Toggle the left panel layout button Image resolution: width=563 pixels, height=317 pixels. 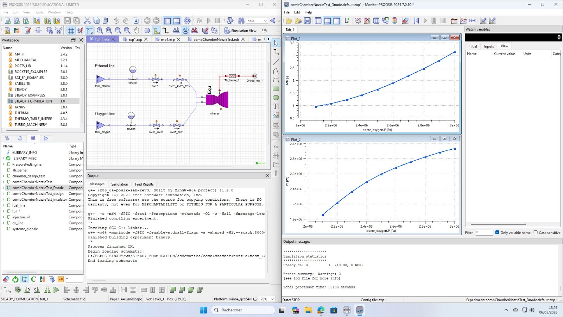pyautogui.click(x=167, y=21)
